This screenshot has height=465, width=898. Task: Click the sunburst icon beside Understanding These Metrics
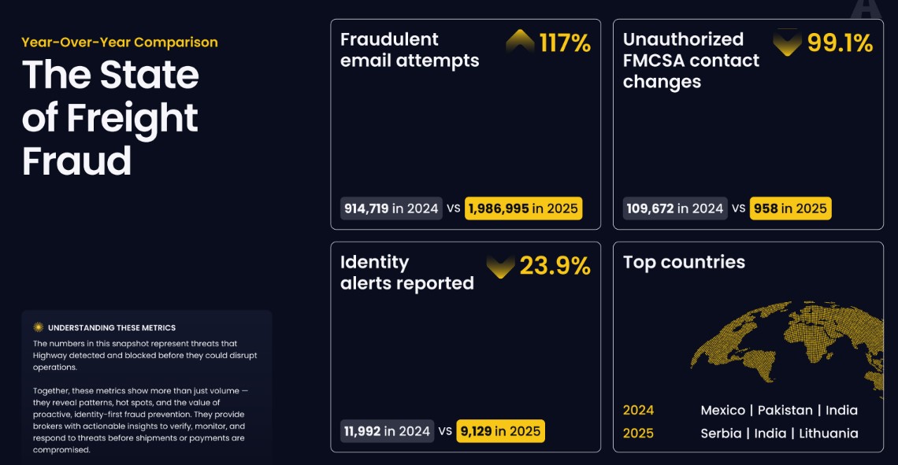(38, 327)
